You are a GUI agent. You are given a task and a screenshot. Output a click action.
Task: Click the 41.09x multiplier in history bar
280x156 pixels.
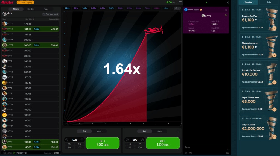156,8
